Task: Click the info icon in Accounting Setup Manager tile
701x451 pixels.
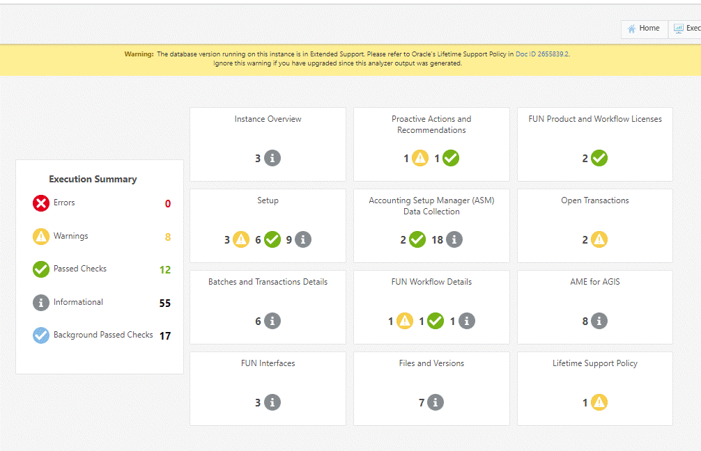Action: point(454,239)
